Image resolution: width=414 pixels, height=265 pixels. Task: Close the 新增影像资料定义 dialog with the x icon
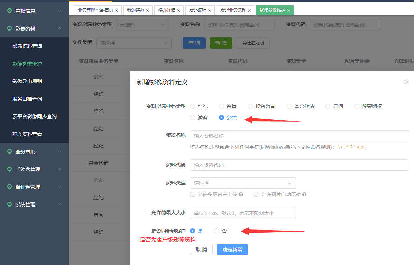click(x=407, y=82)
